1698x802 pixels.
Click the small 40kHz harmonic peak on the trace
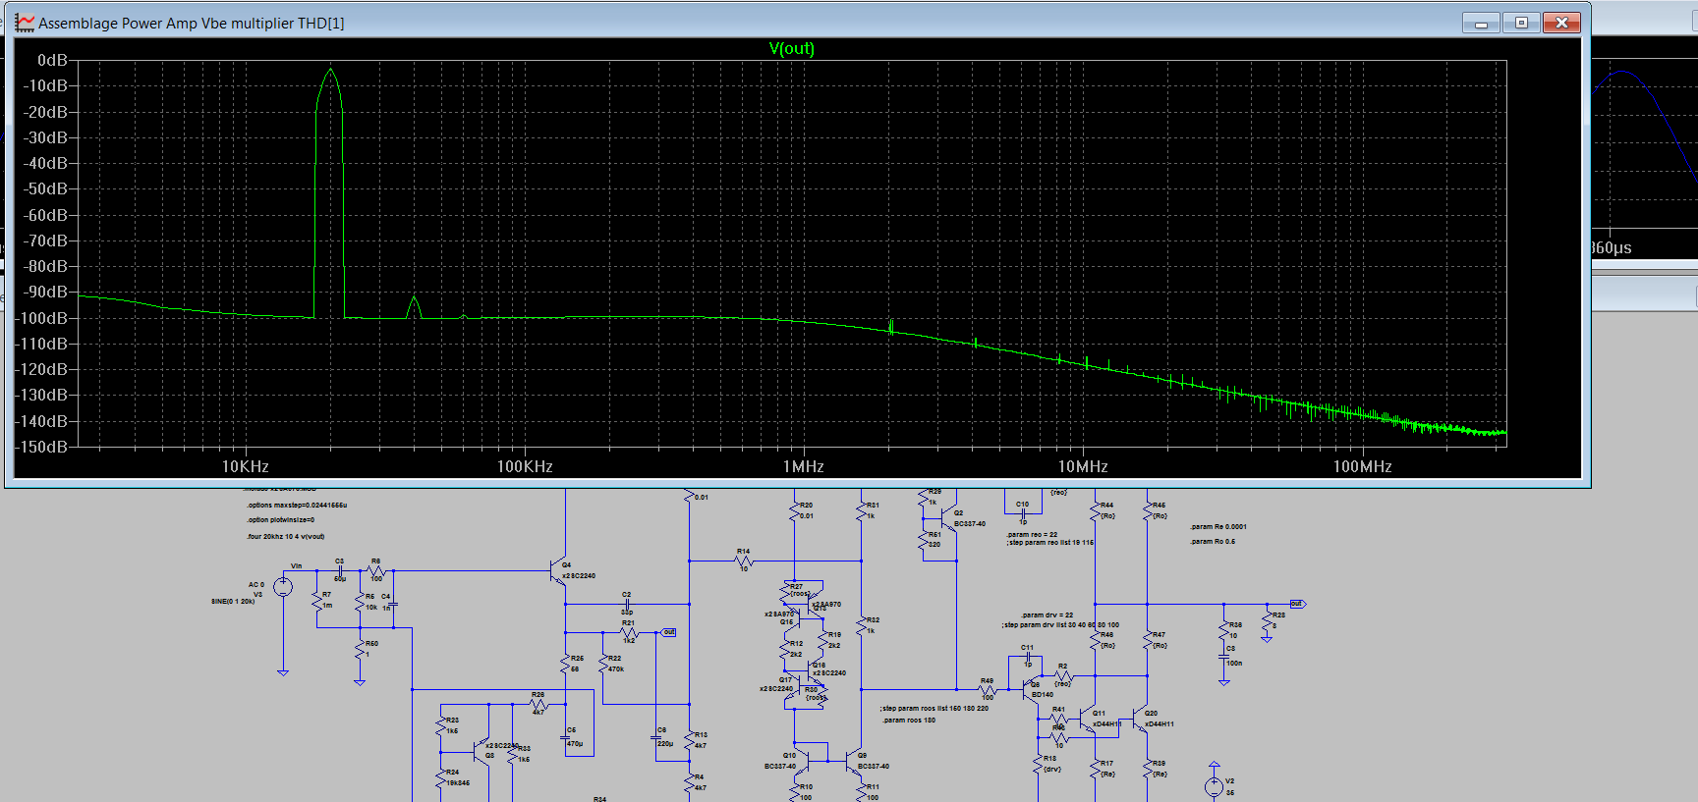tap(414, 298)
